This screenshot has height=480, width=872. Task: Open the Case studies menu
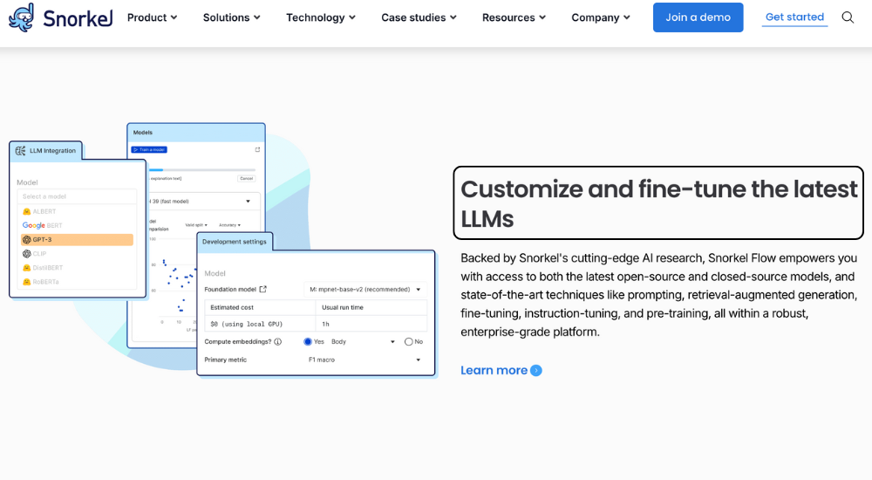click(419, 17)
